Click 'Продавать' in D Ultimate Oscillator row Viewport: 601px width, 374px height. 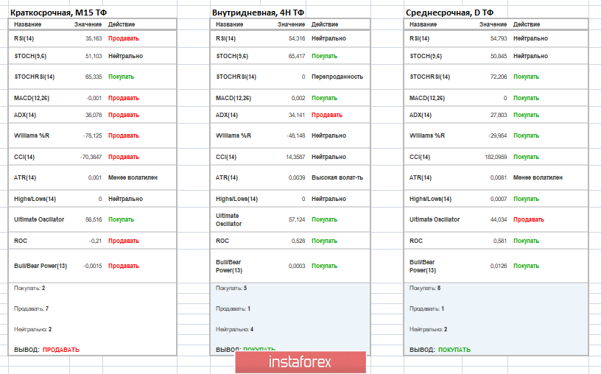click(x=529, y=219)
